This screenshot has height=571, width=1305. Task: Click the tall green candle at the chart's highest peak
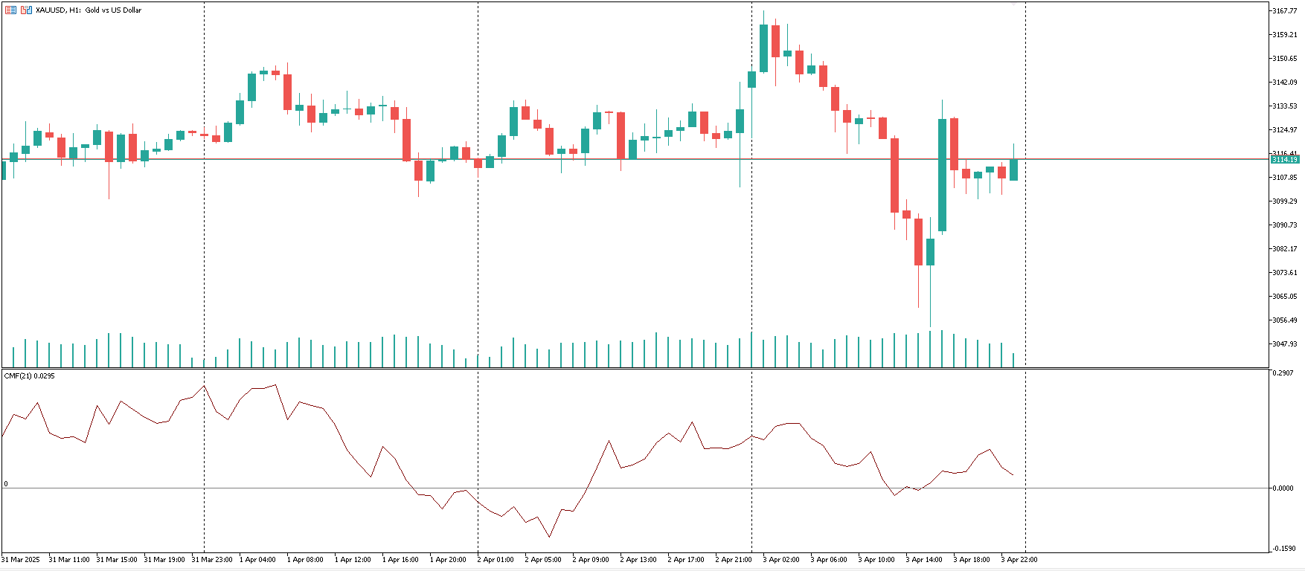click(763, 48)
